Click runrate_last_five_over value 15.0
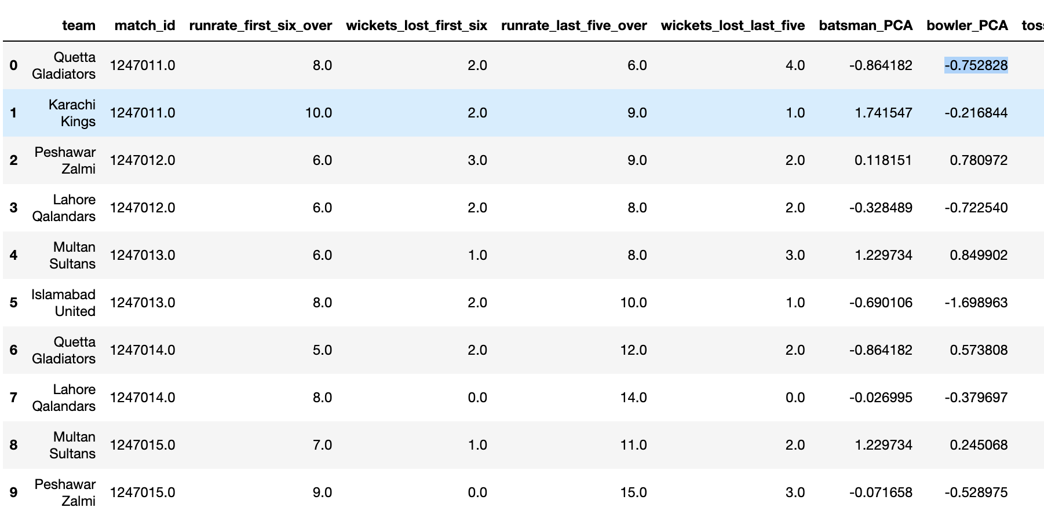 pyautogui.click(x=633, y=492)
